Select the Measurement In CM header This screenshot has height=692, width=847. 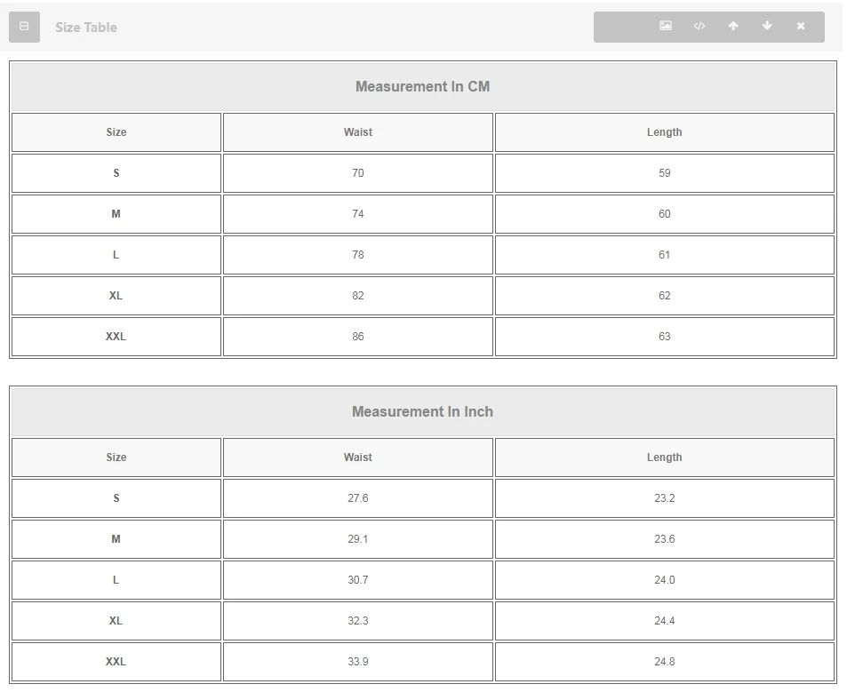422,86
